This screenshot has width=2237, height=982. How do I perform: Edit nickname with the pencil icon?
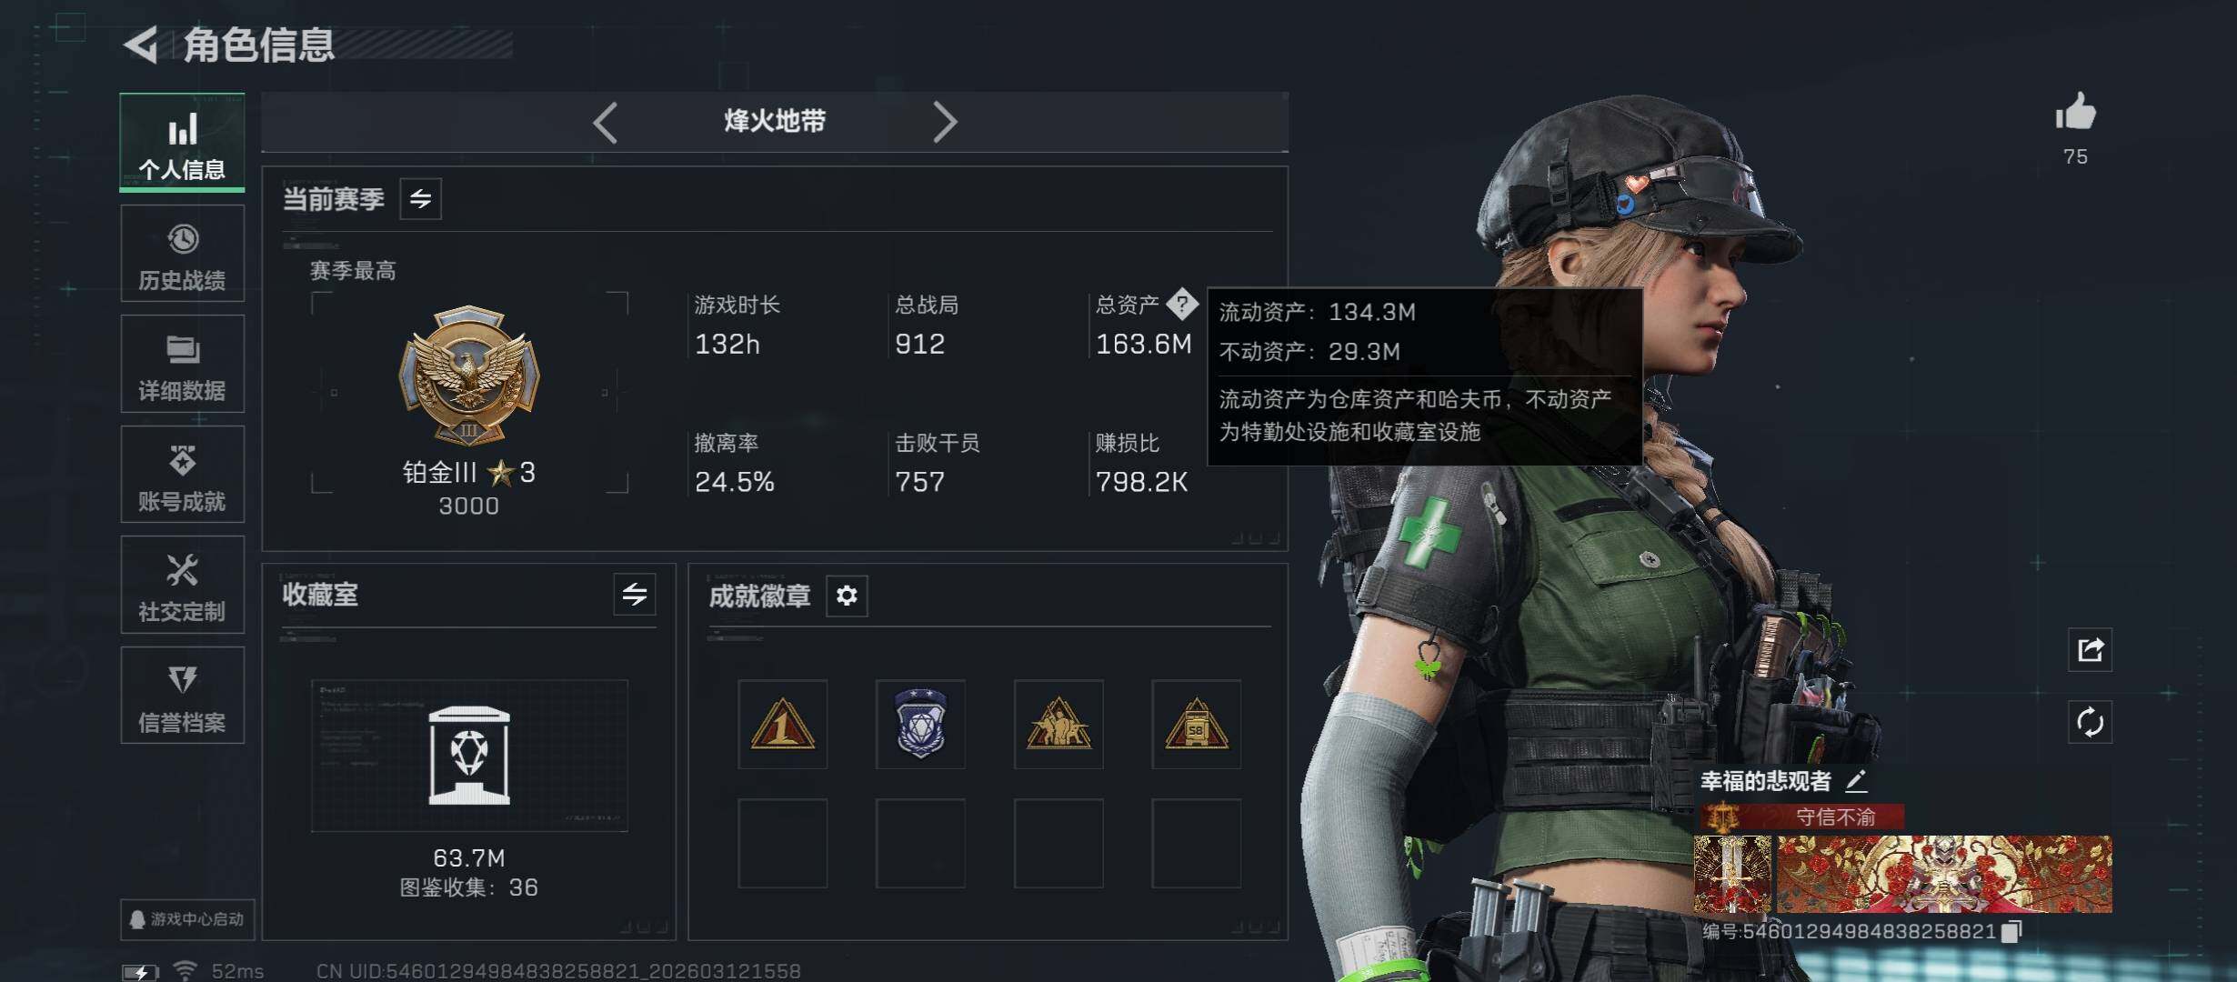click(x=1857, y=780)
